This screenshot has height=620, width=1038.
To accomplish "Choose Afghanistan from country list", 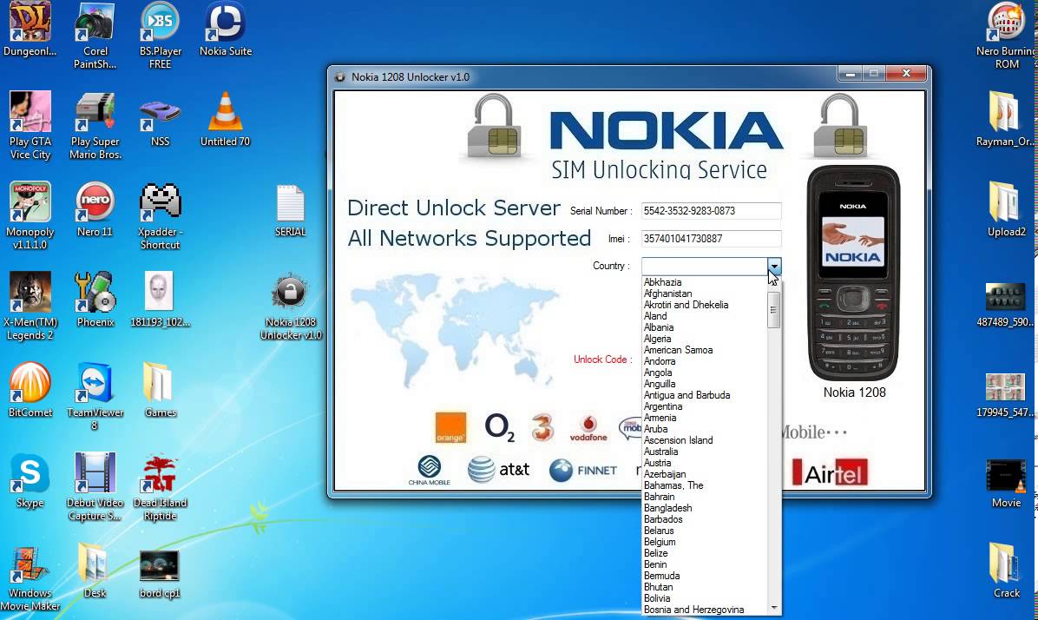I will pyautogui.click(x=668, y=294).
